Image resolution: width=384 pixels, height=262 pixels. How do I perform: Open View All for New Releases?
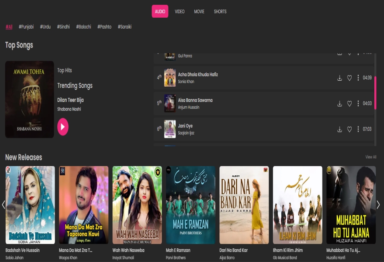pyautogui.click(x=371, y=157)
